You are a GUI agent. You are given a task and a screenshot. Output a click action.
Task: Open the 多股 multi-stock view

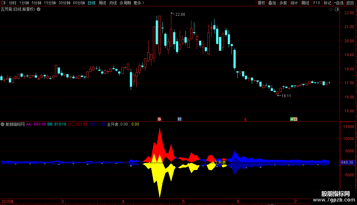pos(283,3)
